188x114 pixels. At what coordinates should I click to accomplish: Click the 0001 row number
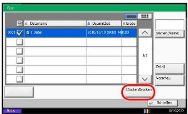11,32
